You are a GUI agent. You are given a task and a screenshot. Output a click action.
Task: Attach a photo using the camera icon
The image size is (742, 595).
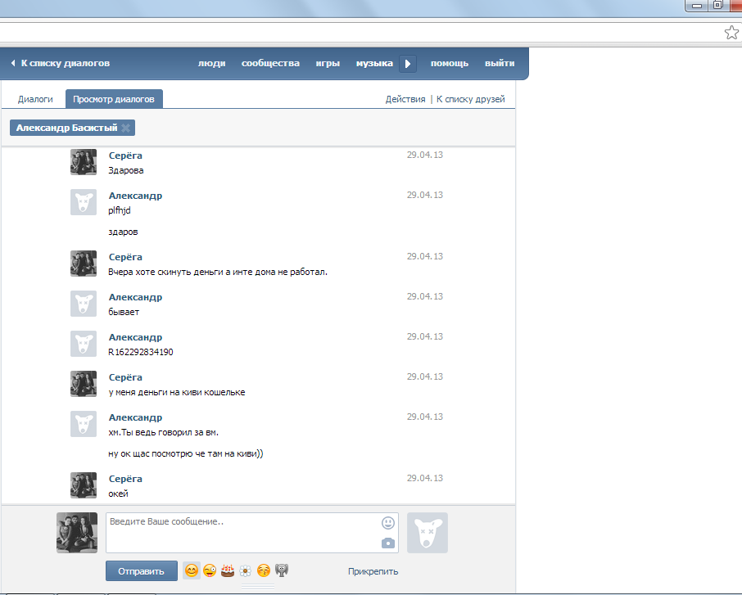388,543
